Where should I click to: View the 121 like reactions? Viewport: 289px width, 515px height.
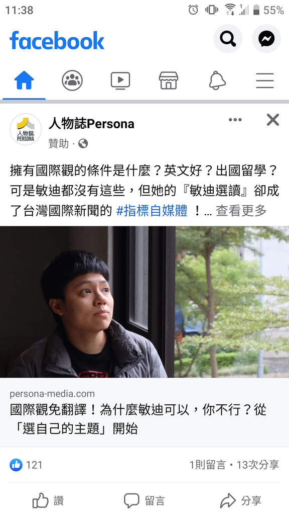pyautogui.click(x=26, y=465)
